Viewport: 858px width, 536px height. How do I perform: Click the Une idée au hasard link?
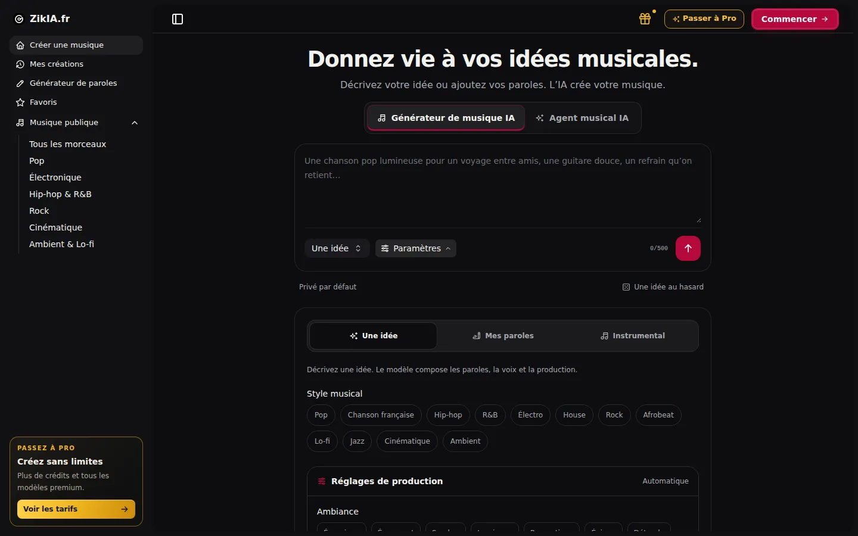663,287
